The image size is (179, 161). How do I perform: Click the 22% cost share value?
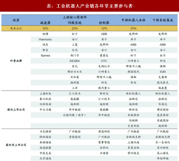75,28
